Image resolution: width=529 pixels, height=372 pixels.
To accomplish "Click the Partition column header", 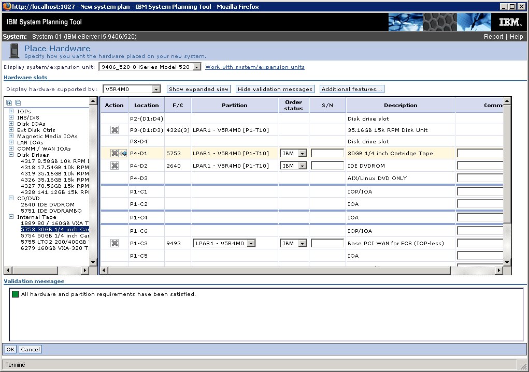I will point(235,105).
